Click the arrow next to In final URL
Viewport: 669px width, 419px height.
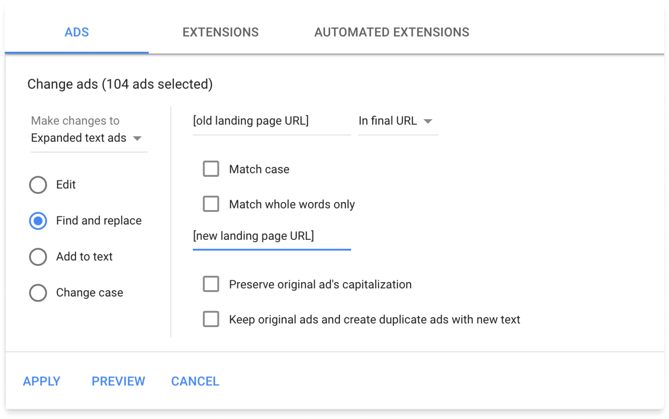[x=428, y=121]
